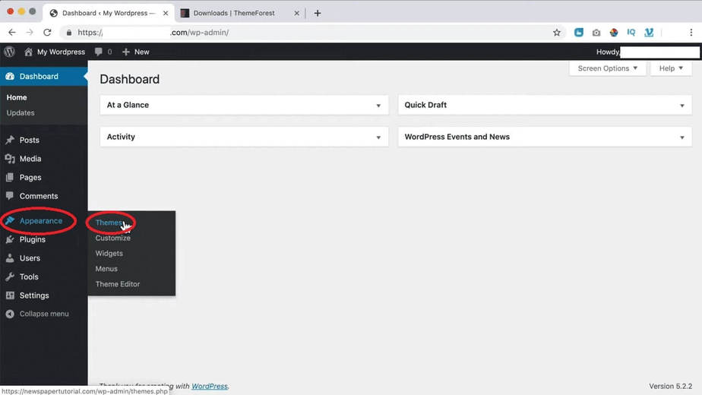Click the browser forward arrow
This screenshot has width=702, height=395.
(x=30, y=32)
